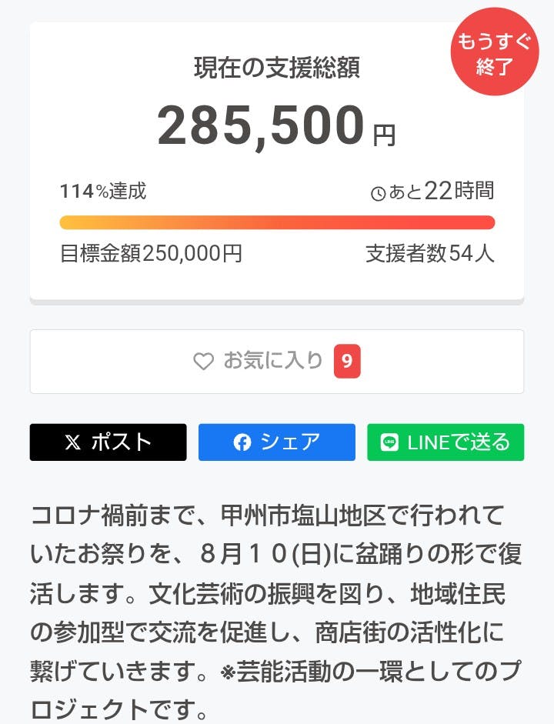Share the project via the ポスト button
554x724 pixels.
(x=108, y=442)
